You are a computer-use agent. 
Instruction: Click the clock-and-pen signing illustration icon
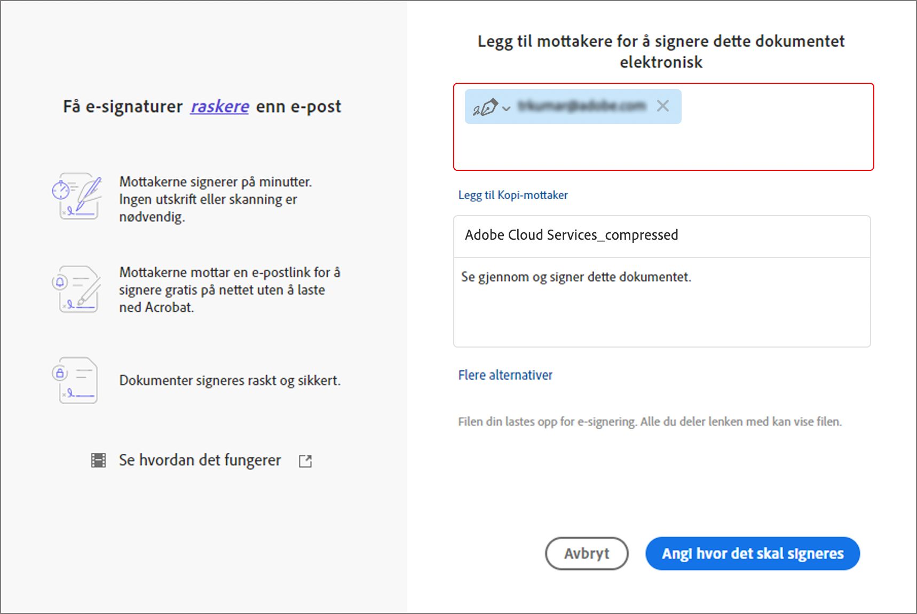78,196
